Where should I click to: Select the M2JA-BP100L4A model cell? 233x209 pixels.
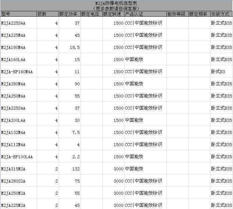click(x=18, y=157)
